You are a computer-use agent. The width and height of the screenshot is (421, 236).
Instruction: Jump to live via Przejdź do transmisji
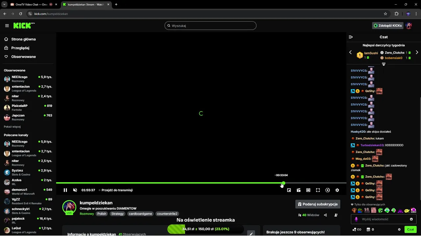pos(116,190)
